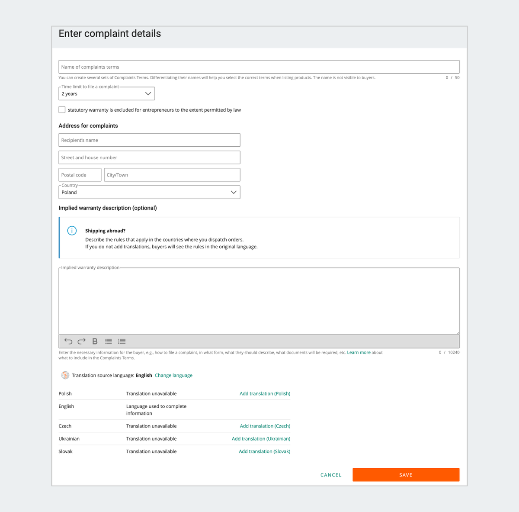519x512 pixels.
Task: Click the info icon beside Shipping abroad
Action: coord(72,231)
